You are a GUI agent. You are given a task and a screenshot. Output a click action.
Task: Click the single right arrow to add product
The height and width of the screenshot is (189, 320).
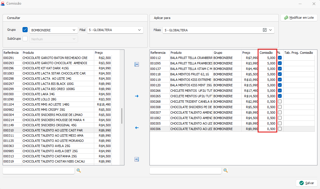[x=137, y=96]
